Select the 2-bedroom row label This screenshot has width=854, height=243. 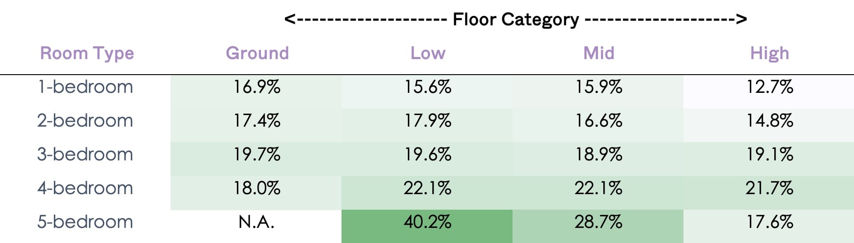[x=85, y=120]
